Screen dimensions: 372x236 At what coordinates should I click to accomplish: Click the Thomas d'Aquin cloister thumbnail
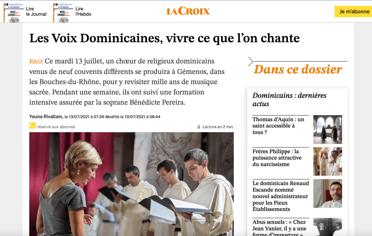[328, 129]
